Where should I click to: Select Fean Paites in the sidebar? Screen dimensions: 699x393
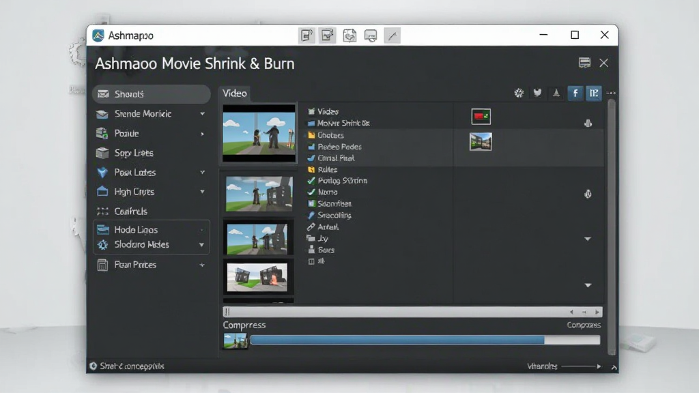pos(151,265)
